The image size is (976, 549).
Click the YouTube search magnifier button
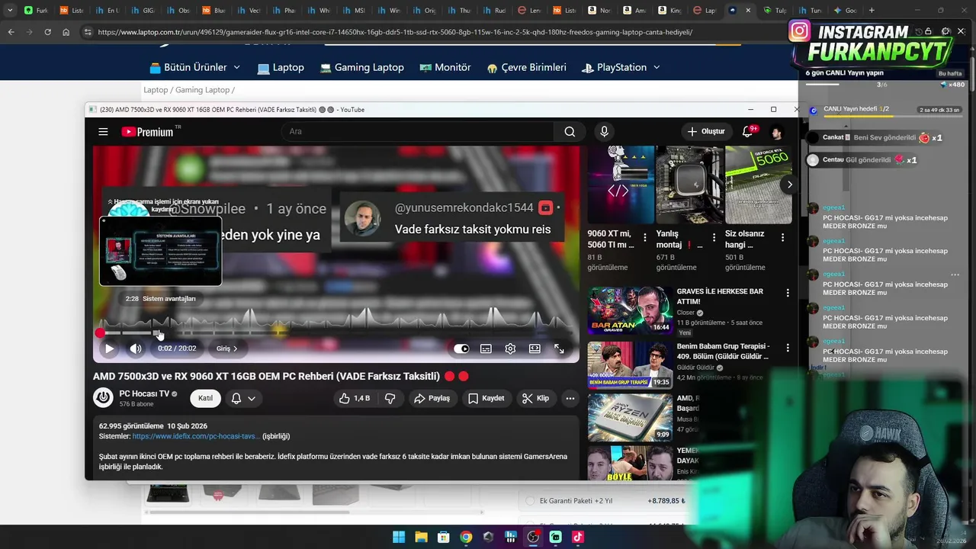pos(570,132)
